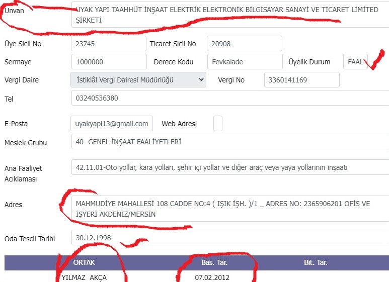
Task: Click the E-Posta field uyakyapi13@gmail.com
Action: pyautogui.click(x=112, y=123)
